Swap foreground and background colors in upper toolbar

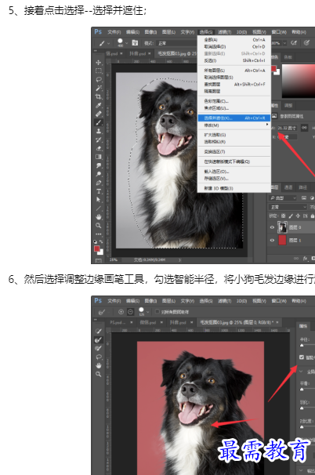pos(101,241)
